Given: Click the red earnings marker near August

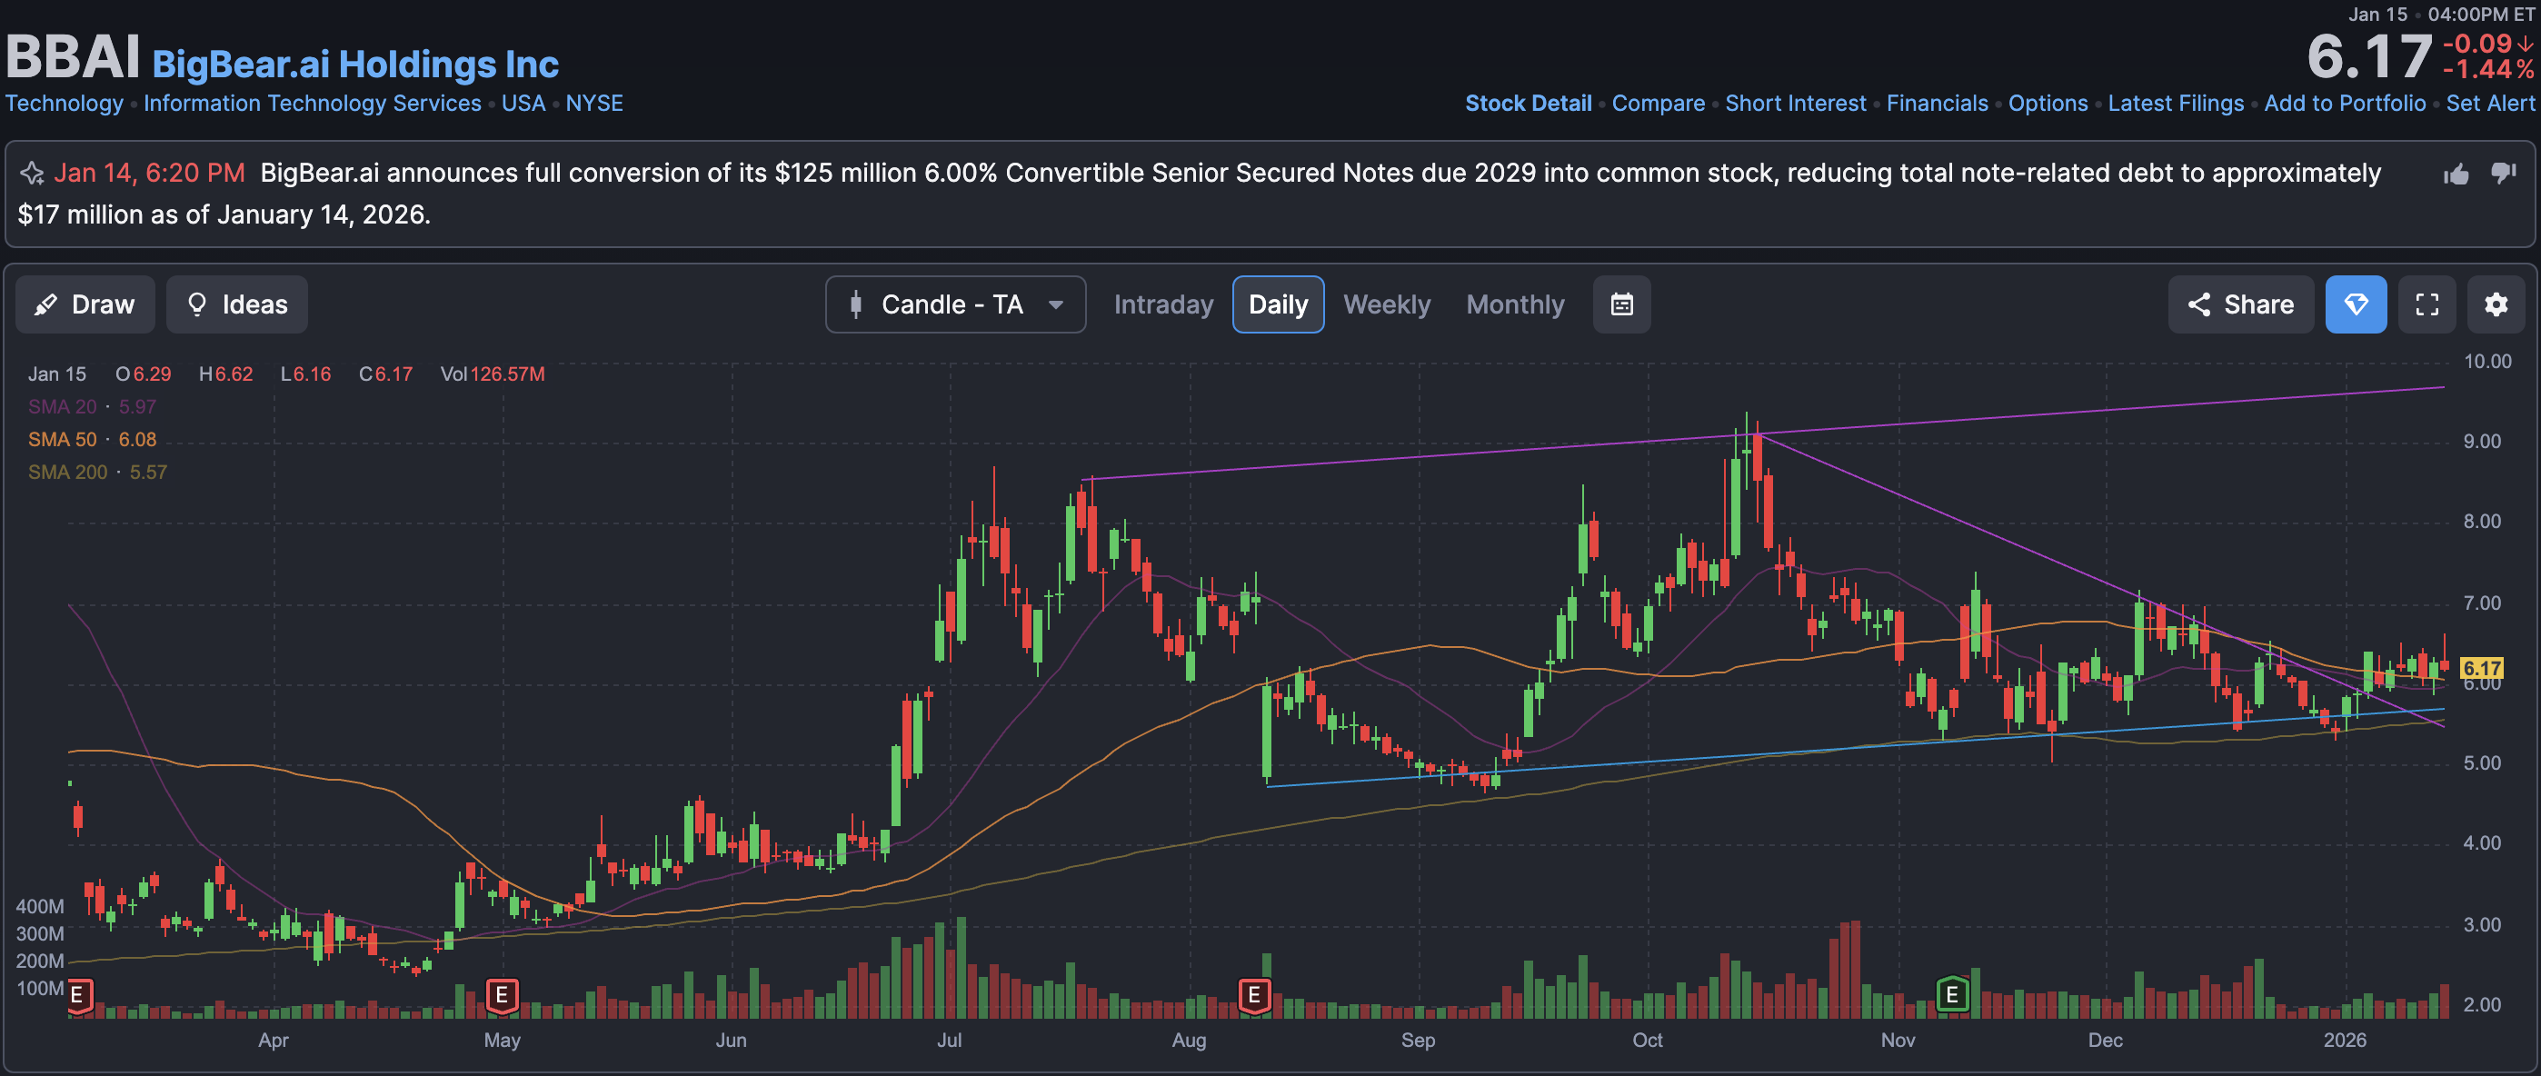Looking at the screenshot, I should 1254,995.
